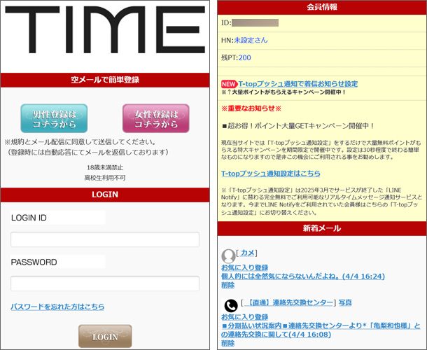
Task: Open 【直通】連絡先交換センター sender link
Action: pos(290,302)
